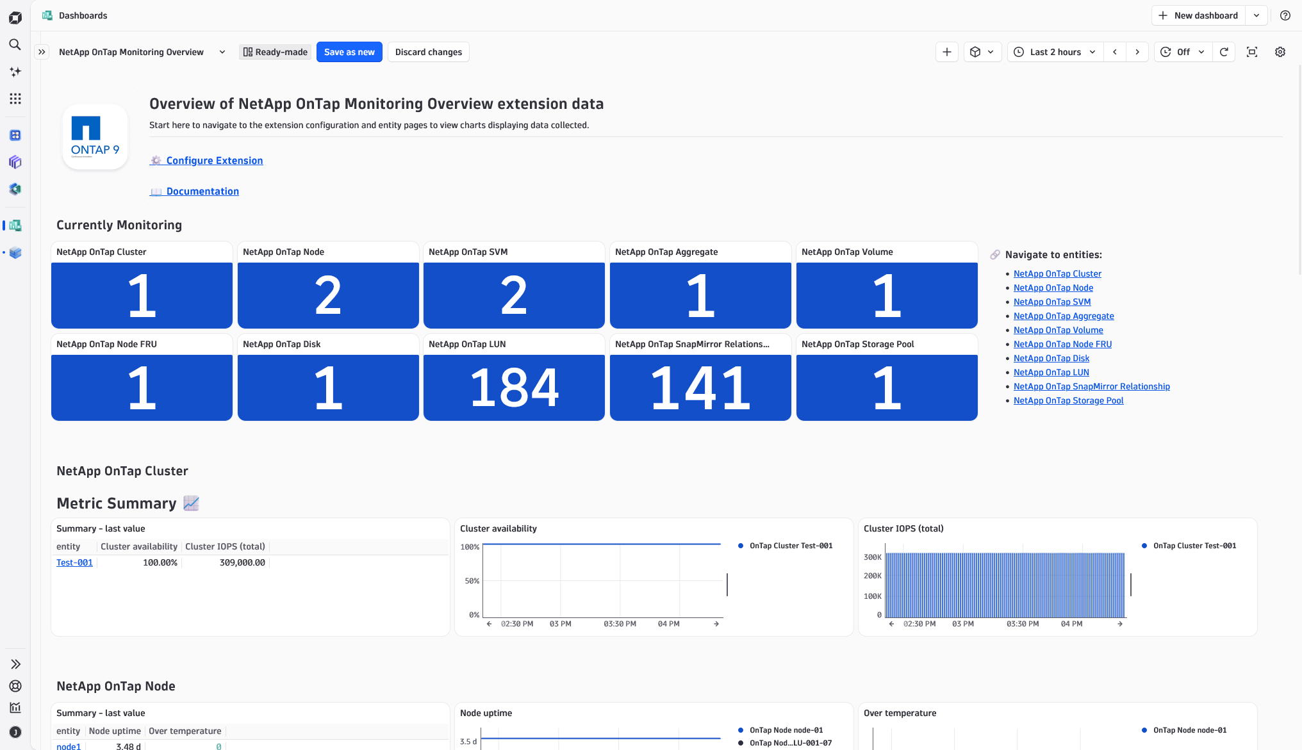The height and width of the screenshot is (750, 1302).
Task: Click the New dashboard button
Action: pyautogui.click(x=1198, y=15)
